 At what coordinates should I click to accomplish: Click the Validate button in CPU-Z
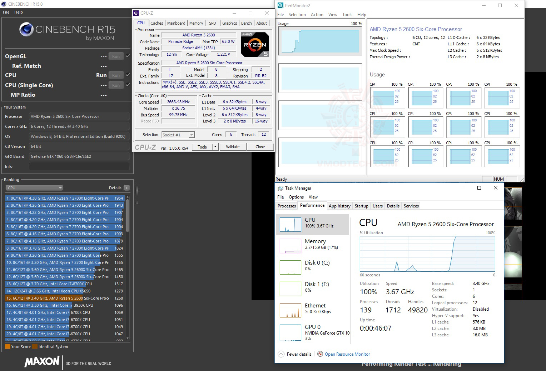pos(233,147)
